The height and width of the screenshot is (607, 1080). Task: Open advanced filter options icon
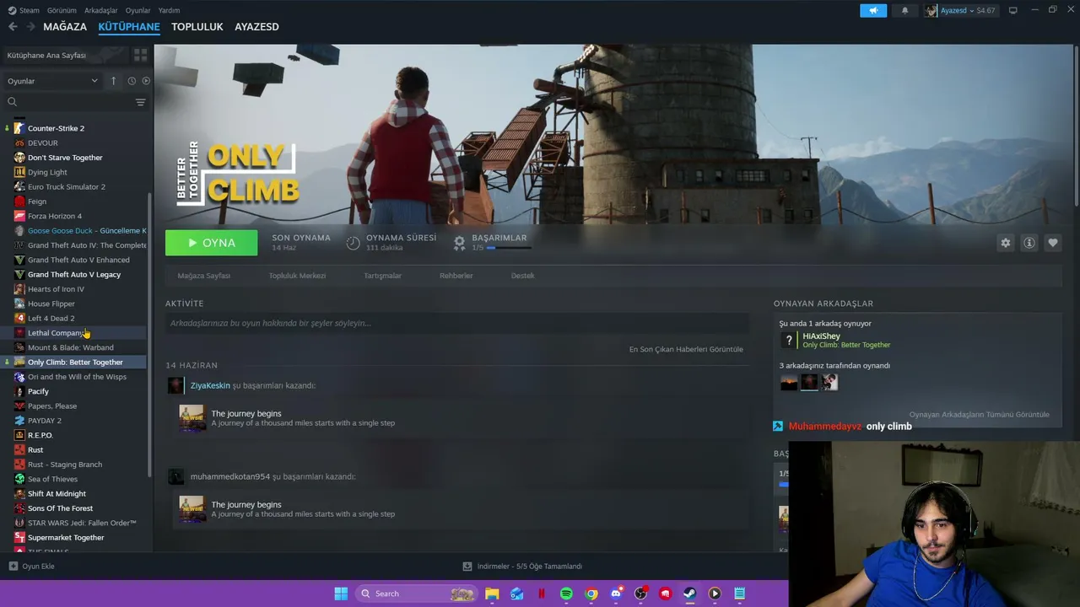coord(141,102)
